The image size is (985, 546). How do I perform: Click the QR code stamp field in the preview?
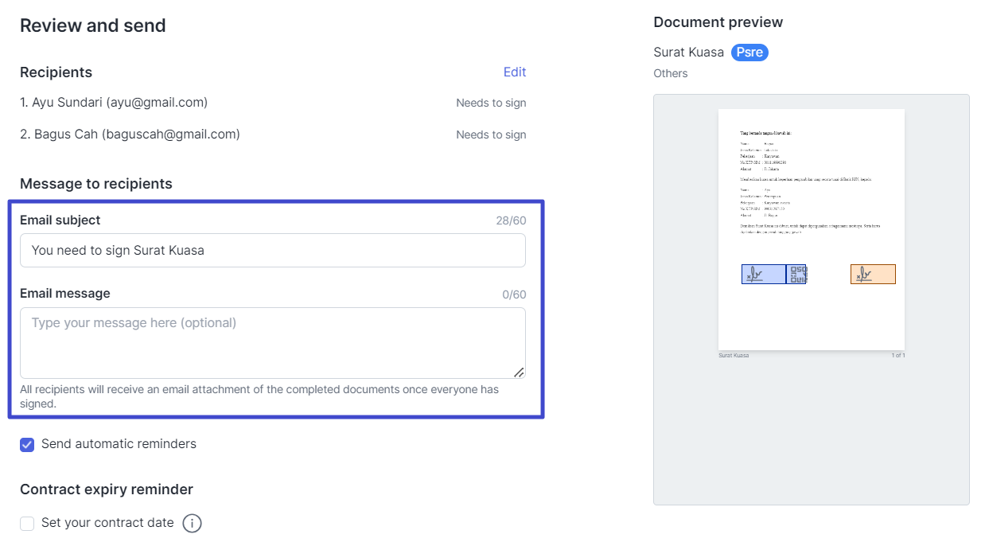pyautogui.click(x=796, y=273)
